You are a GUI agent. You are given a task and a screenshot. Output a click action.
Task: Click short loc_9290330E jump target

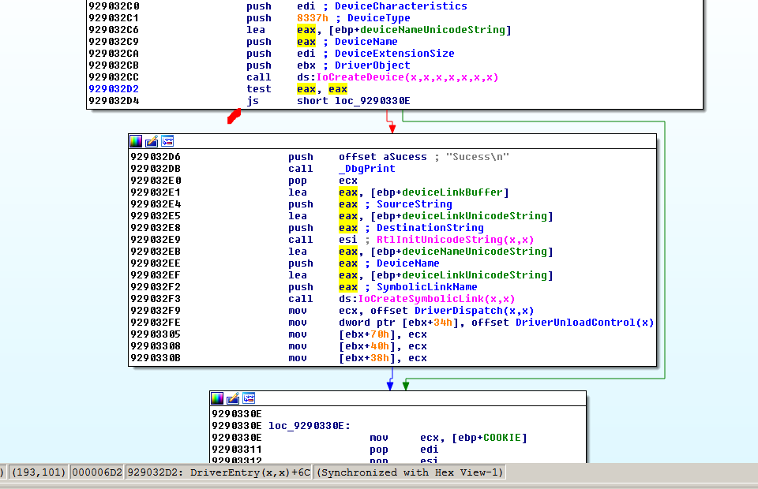(x=353, y=101)
